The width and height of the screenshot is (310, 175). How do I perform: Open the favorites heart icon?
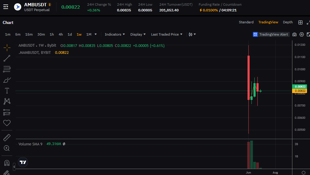7,123
